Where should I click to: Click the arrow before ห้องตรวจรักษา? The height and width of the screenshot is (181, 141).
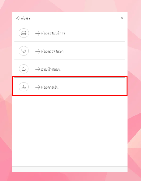tap(38, 51)
